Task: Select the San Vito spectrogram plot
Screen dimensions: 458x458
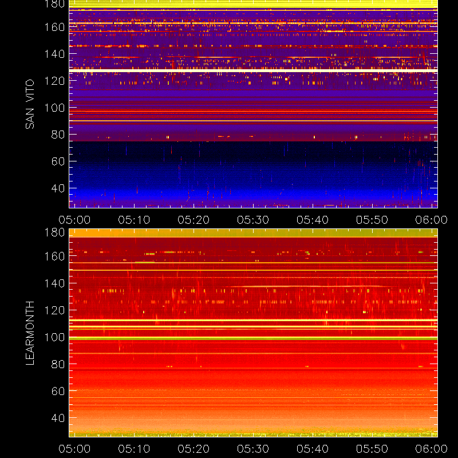Action: click(253, 104)
